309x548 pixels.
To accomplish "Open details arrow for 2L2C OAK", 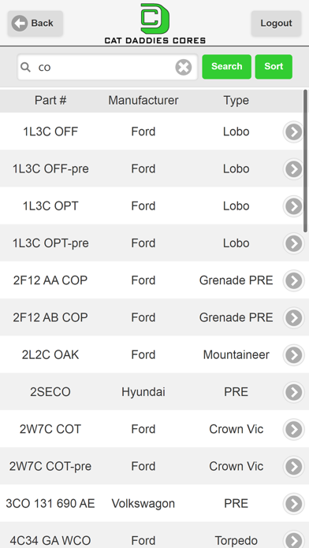I will (293, 355).
